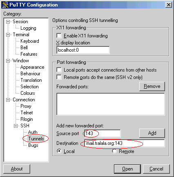Click the PuTTY icon in title bar
Viewport: 174px width, 177px height.
(5, 5)
